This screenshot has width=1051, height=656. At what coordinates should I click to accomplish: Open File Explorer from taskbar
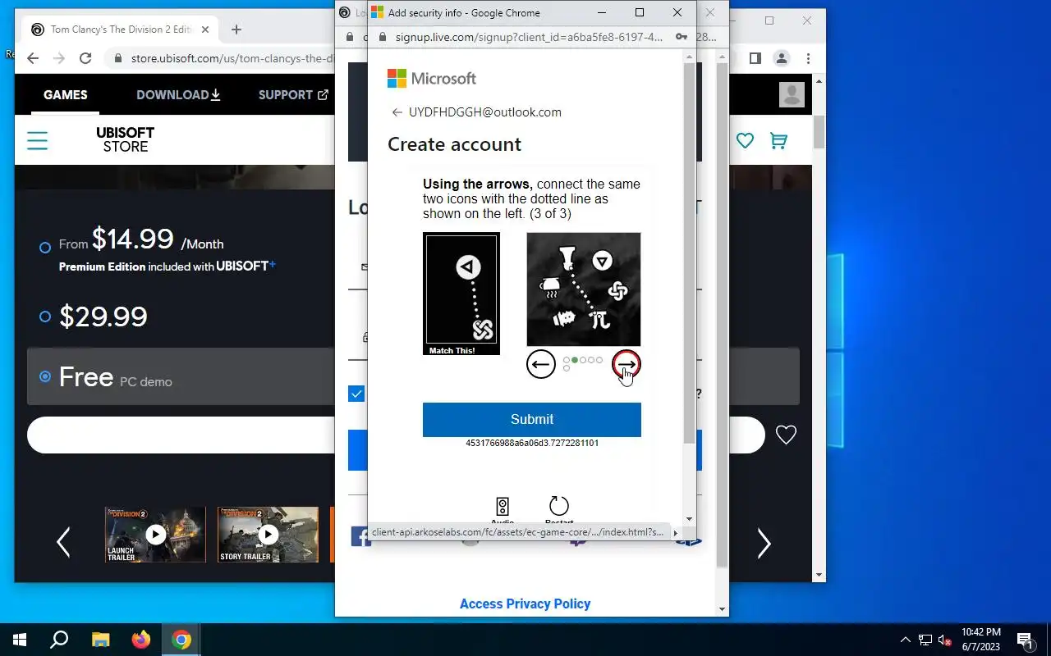[x=100, y=640]
